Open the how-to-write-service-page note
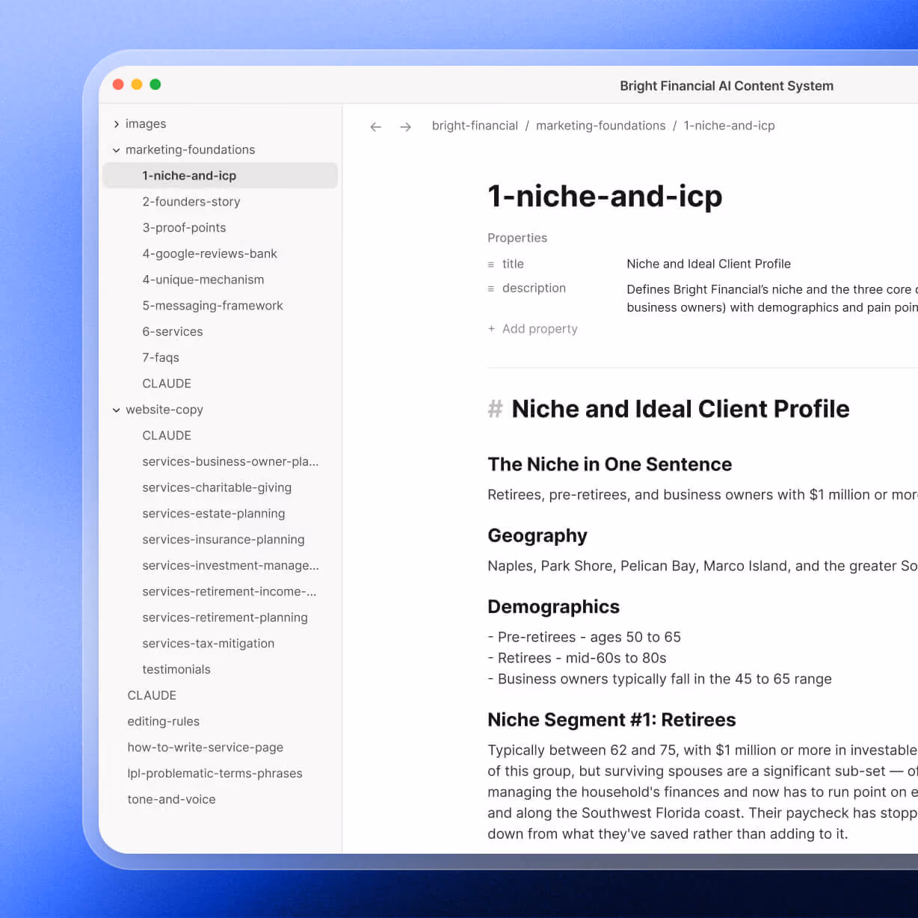 [x=205, y=748]
